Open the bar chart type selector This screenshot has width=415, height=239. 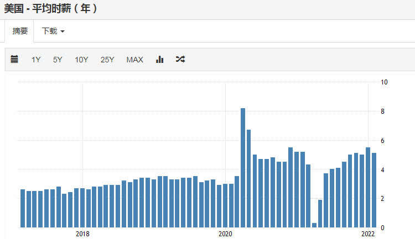click(x=160, y=60)
